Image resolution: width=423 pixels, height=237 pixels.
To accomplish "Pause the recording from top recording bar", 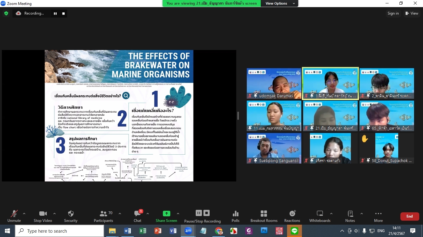I will 55,14.
